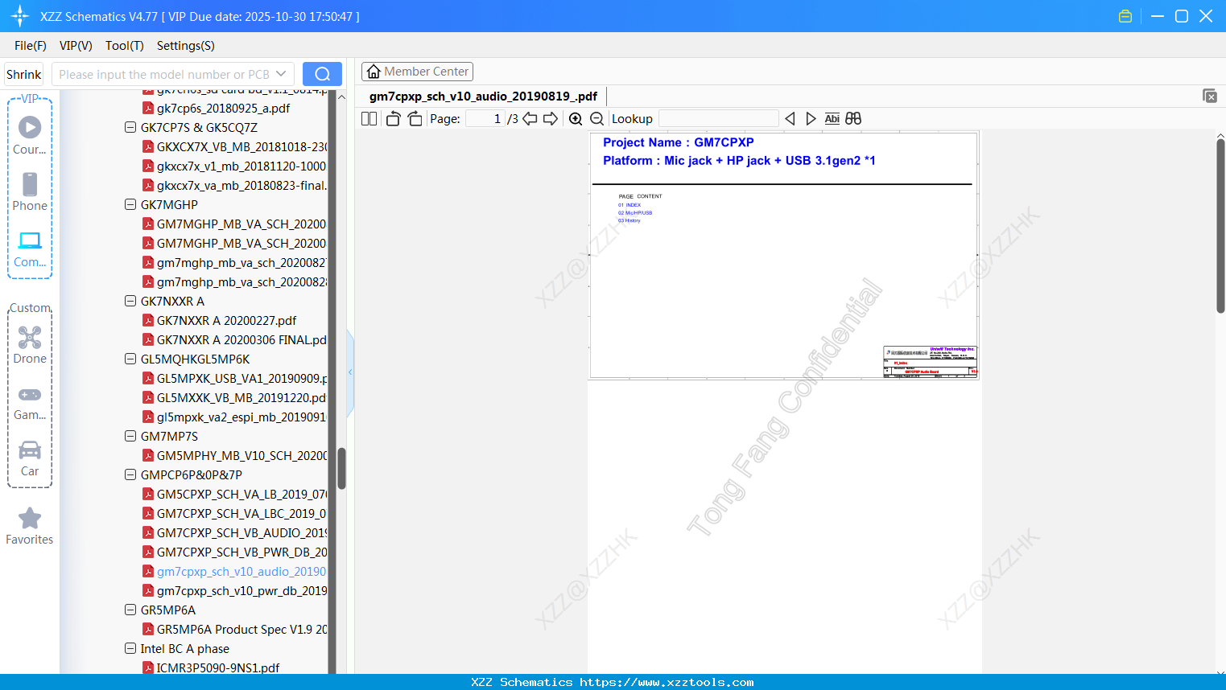Collapse the Intel BC A phase folder
The height and width of the screenshot is (690, 1226).
[130, 648]
